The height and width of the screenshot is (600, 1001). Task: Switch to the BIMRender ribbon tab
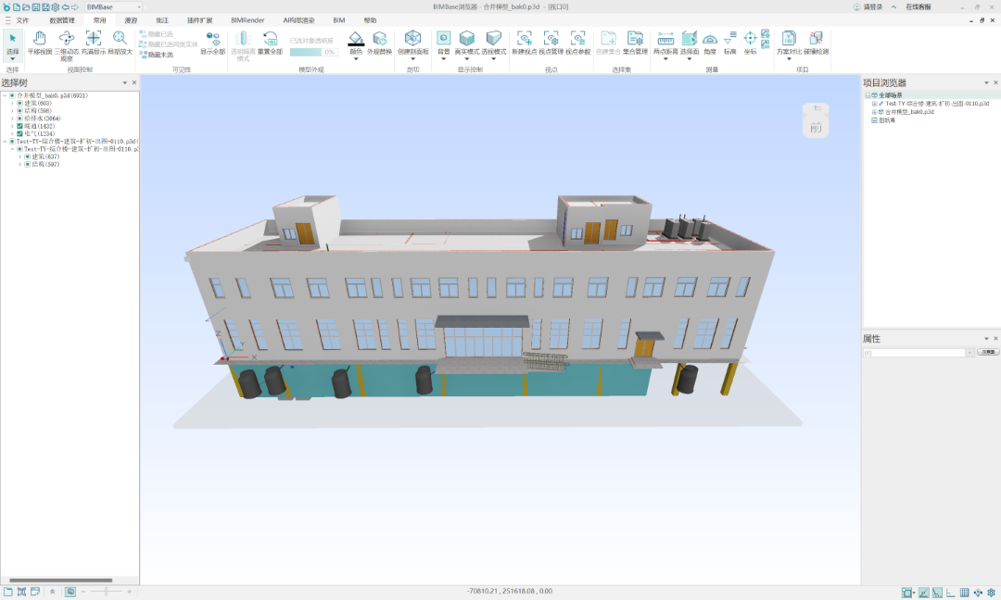coord(247,19)
